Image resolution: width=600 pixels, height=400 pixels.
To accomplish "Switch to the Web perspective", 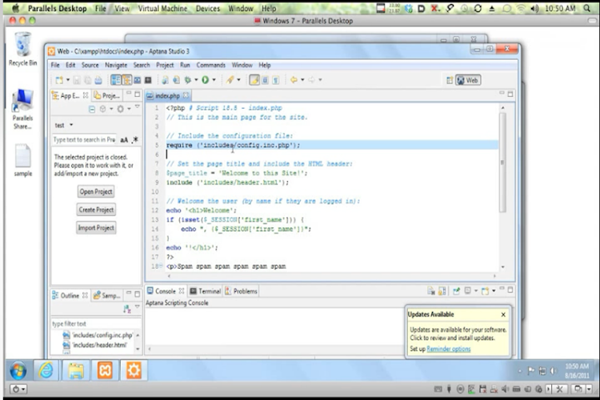I will pyautogui.click(x=467, y=80).
